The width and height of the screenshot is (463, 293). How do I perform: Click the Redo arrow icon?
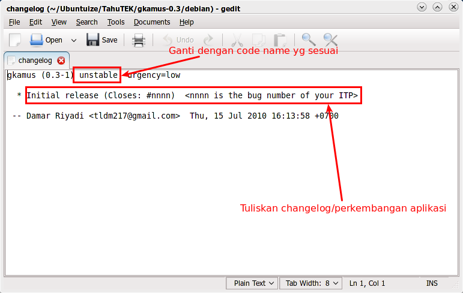coord(208,40)
